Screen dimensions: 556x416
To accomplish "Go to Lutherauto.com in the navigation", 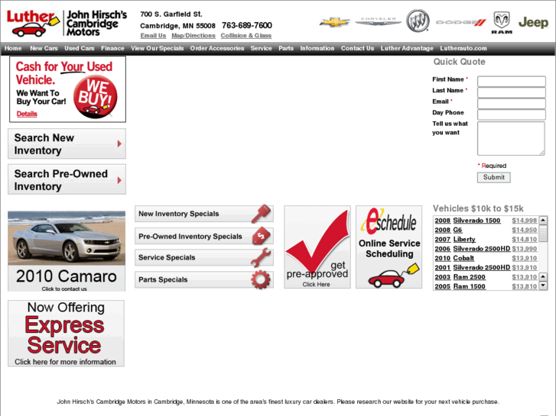I will point(463,49).
